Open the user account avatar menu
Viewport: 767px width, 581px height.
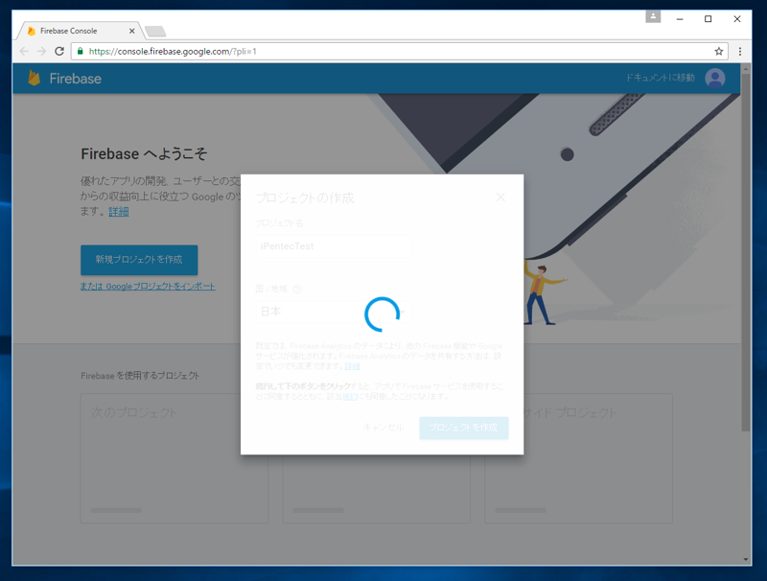coord(714,79)
